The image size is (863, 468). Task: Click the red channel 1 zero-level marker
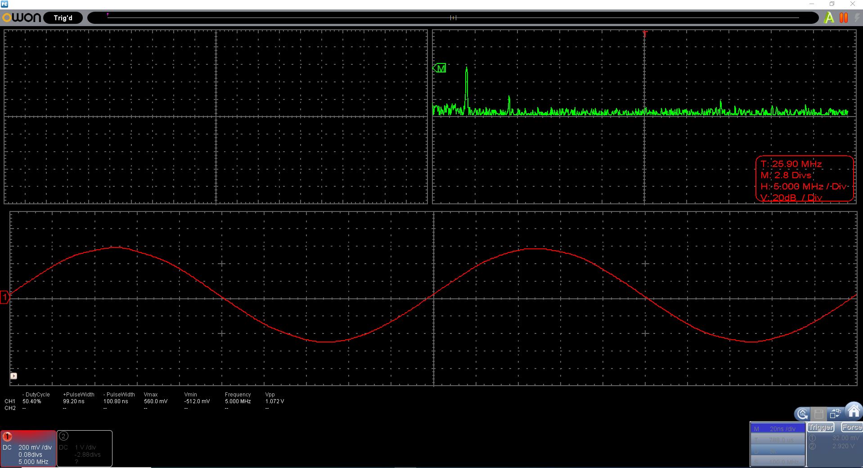5,297
